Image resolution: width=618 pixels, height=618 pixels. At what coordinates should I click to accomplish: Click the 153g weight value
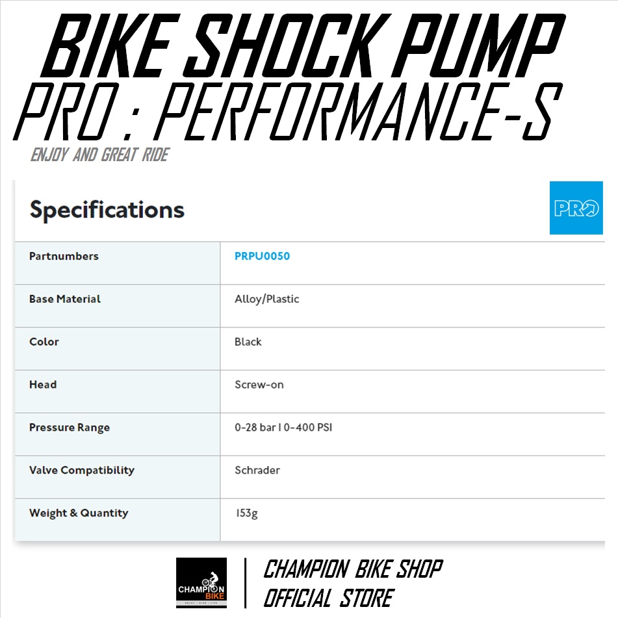[246, 513]
